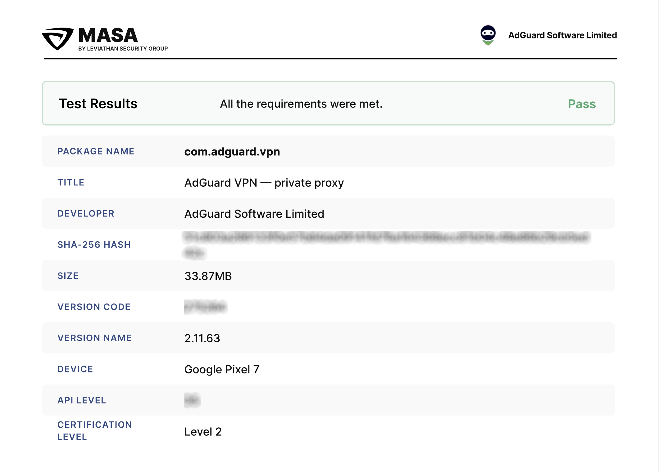Click the AdGuard VPN — private proxy title
659x472 pixels.
(x=264, y=183)
